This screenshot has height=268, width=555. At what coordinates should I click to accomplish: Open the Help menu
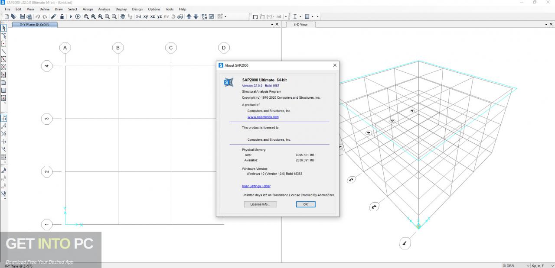(183, 9)
